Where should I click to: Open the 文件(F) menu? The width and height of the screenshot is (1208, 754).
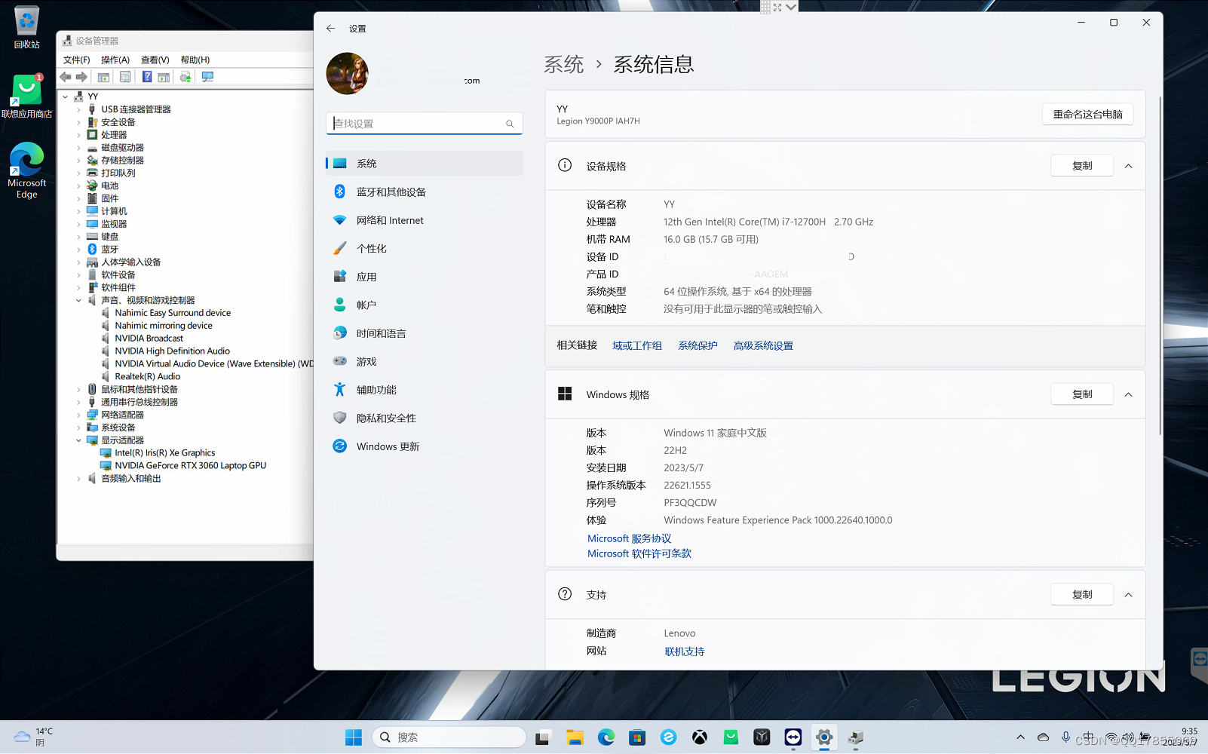click(x=75, y=60)
